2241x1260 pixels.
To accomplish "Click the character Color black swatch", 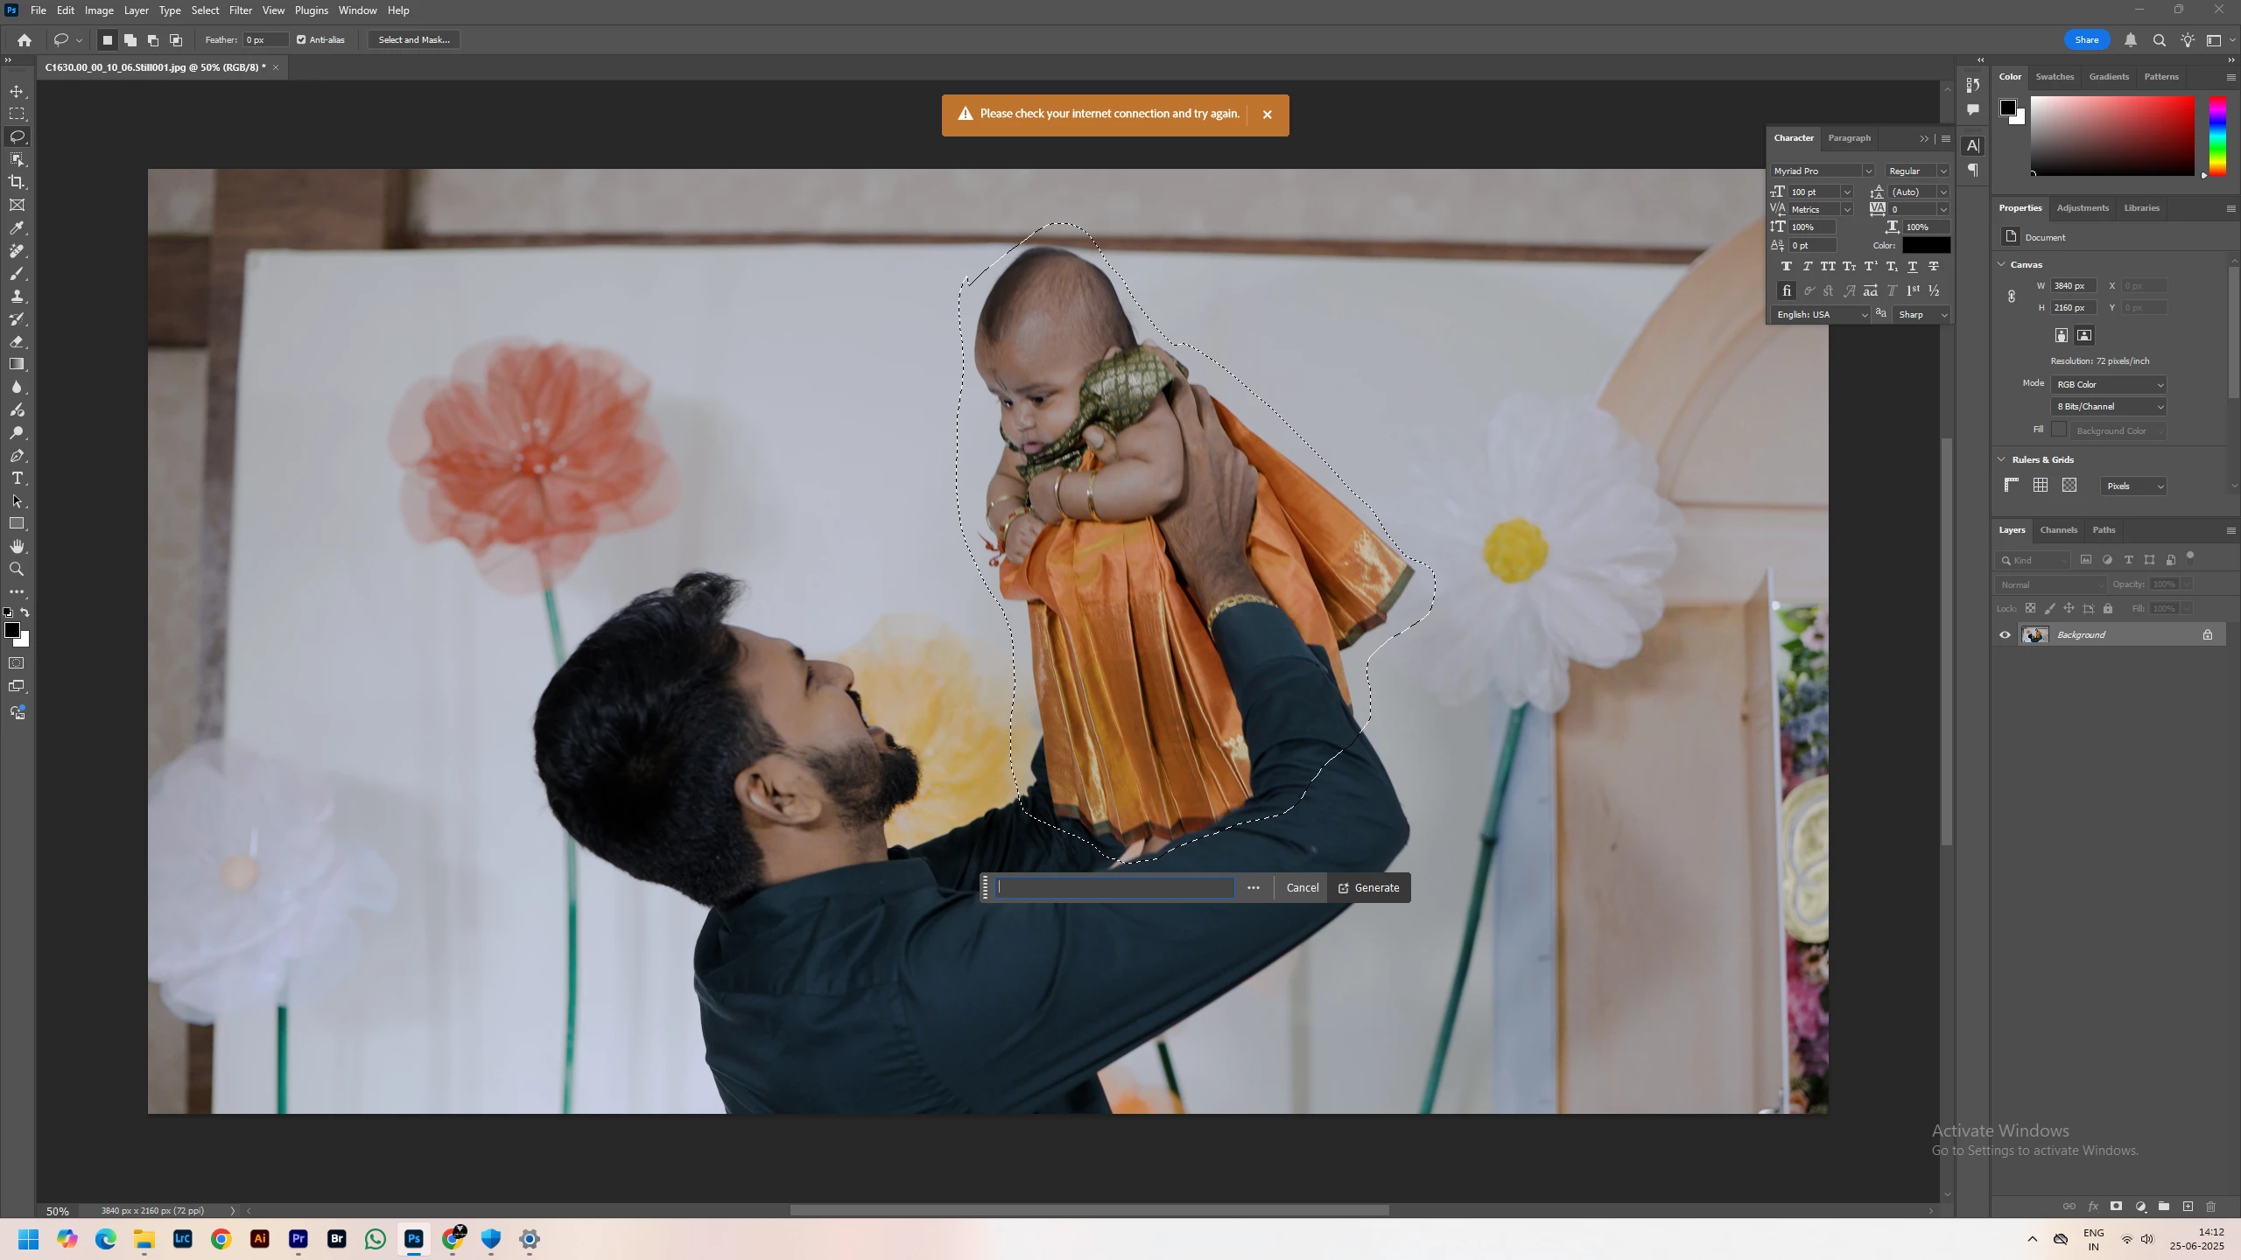I will pyautogui.click(x=1926, y=246).
